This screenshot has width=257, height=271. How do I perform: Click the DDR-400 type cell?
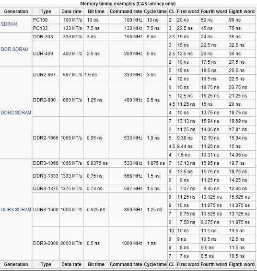pos(46,54)
